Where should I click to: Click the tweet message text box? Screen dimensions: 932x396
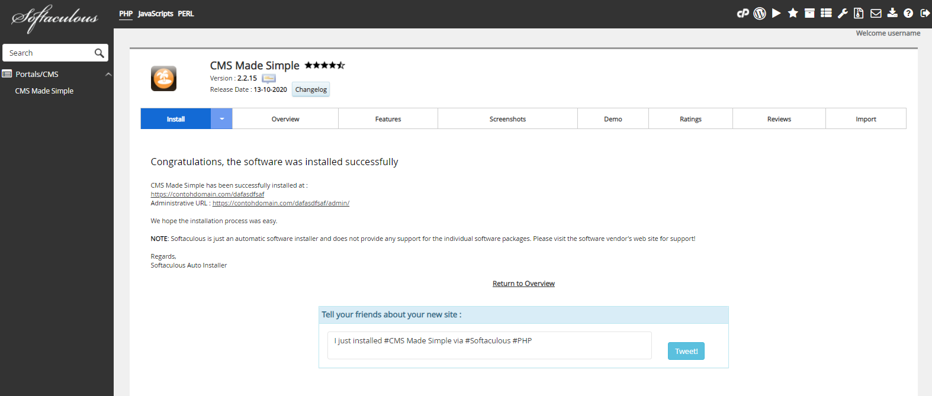click(489, 345)
